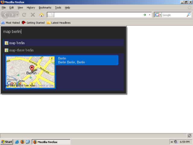
Task: Click the Google search text box
Action: (x=174, y=15)
